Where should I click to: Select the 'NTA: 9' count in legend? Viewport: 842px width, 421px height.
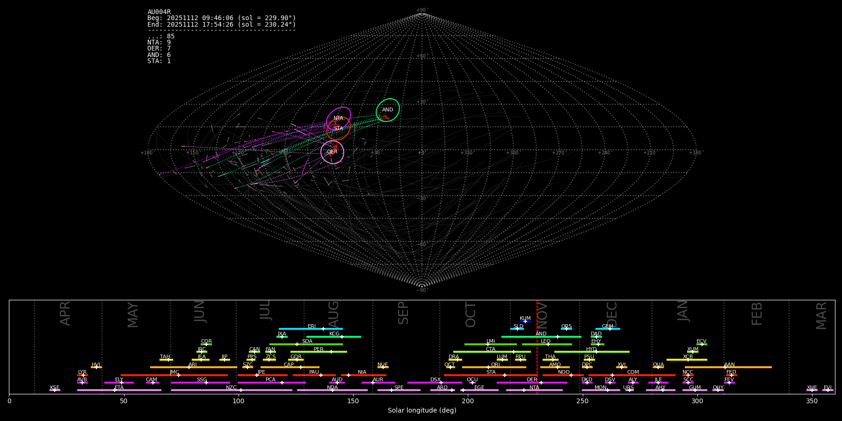159,43
